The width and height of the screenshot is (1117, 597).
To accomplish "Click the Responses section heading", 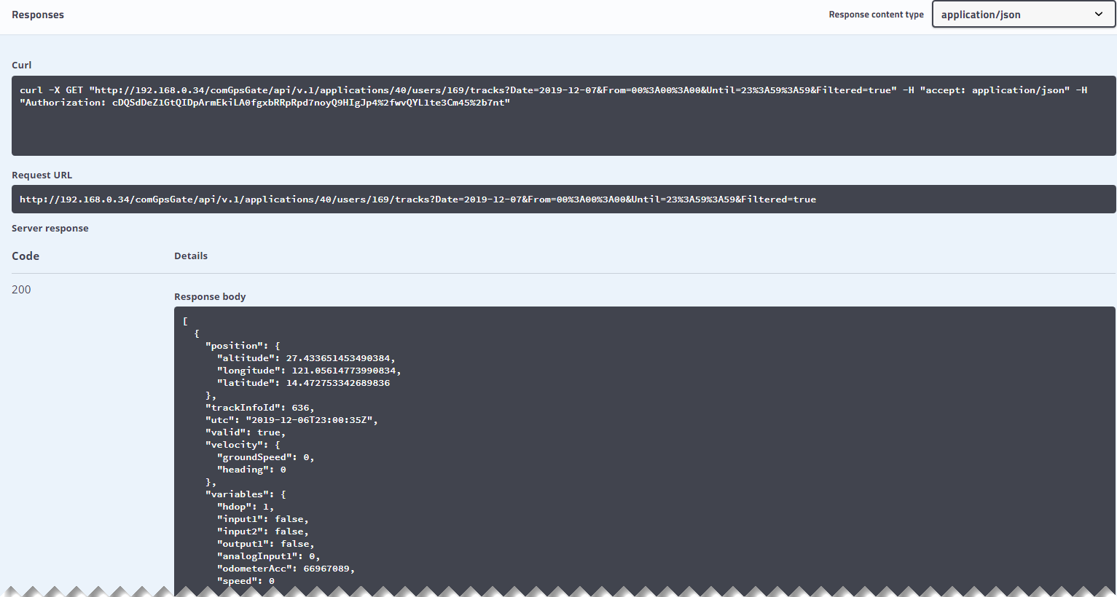I will [x=38, y=15].
